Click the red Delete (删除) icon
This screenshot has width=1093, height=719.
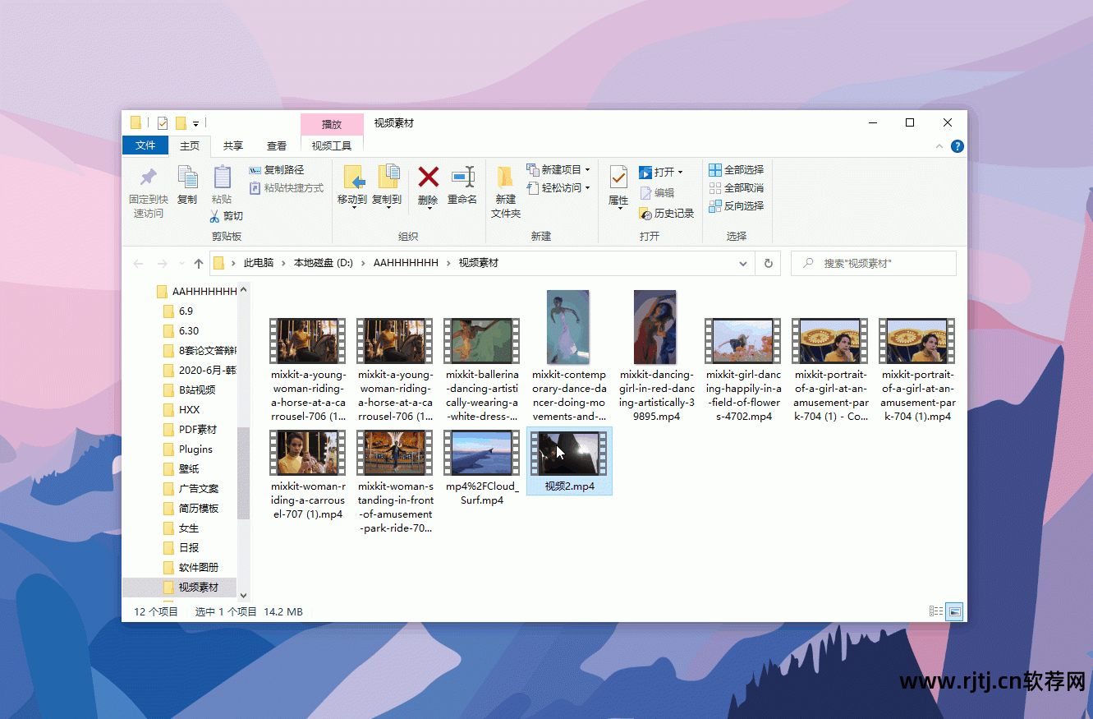point(428,177)
